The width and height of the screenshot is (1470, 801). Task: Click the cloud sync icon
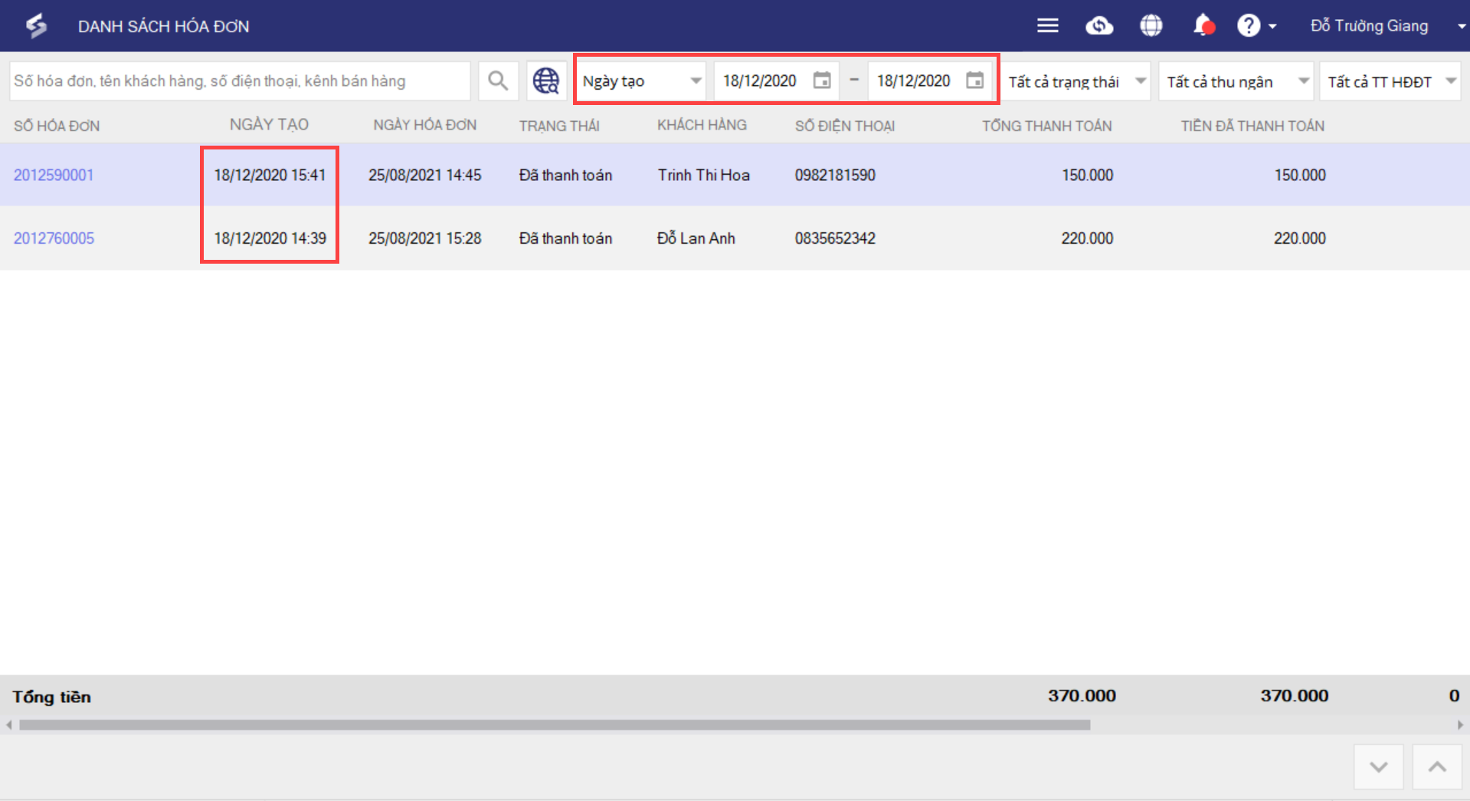tap(1099, 26)
